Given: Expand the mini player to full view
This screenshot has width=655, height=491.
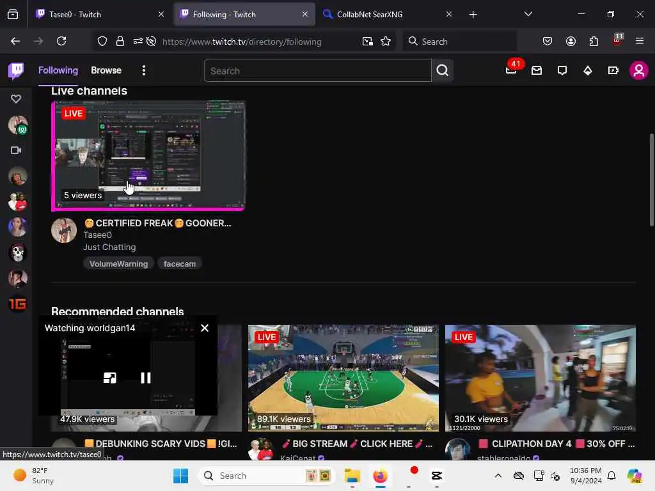Looking at the screenshot, I should [110, 378].
